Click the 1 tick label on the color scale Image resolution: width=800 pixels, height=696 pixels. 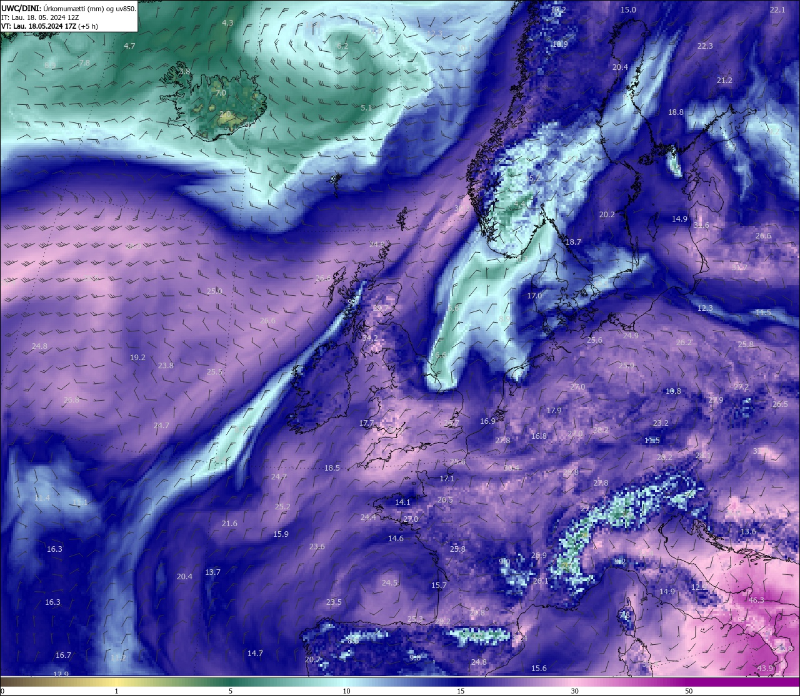coord(116,691)
